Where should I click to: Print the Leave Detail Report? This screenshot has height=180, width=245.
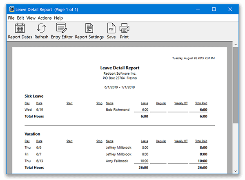[x=124, y=31]
